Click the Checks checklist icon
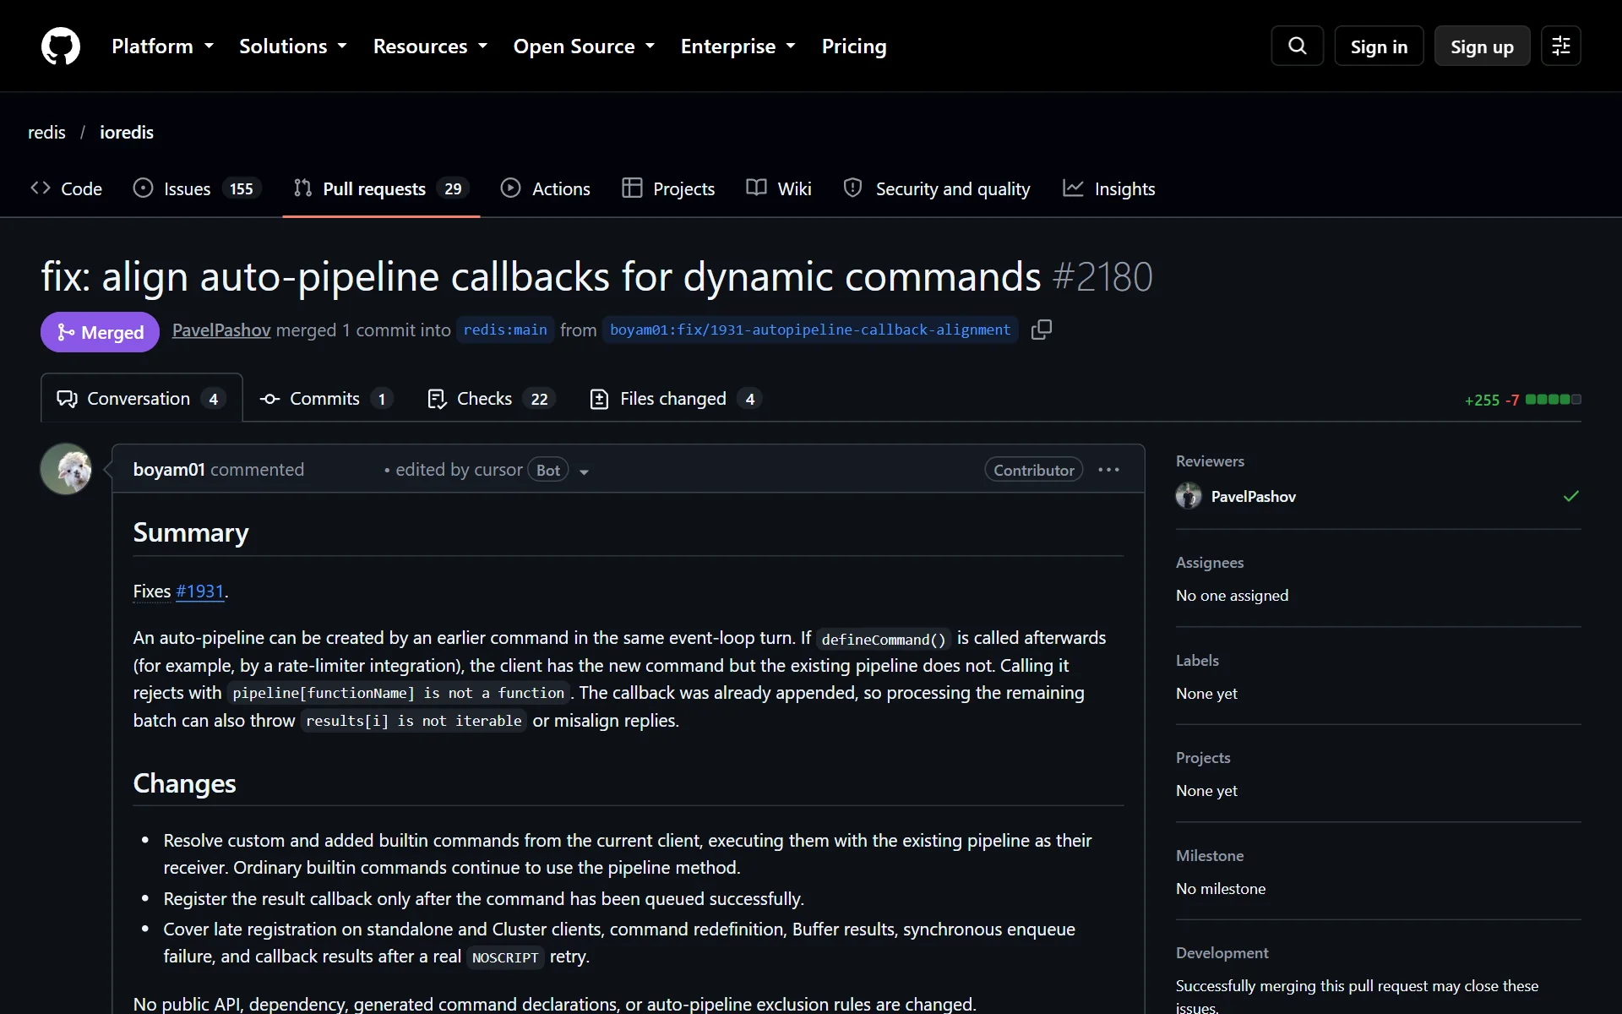 [x=437, y=399]
